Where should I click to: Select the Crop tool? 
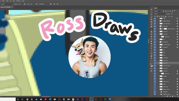(151, 19)
